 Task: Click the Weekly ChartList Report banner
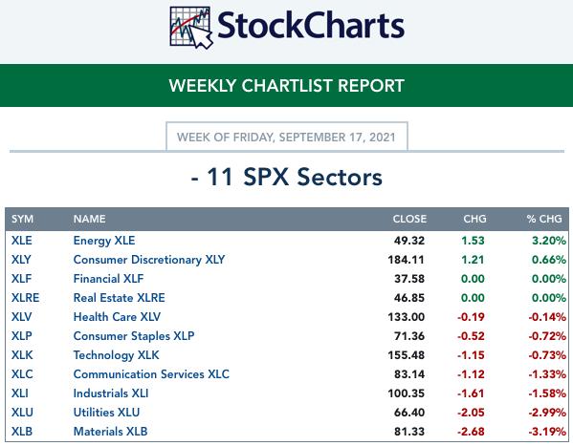pos(287,86)
